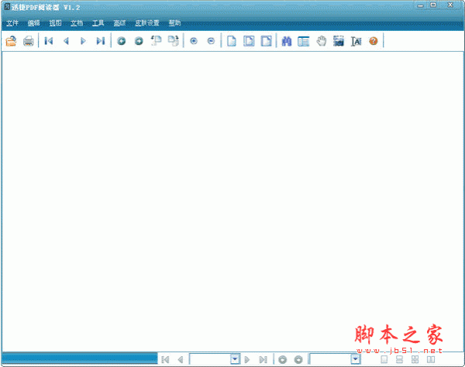Open help with the question mark icon
465x367 pixels.
tap(374, 41)
